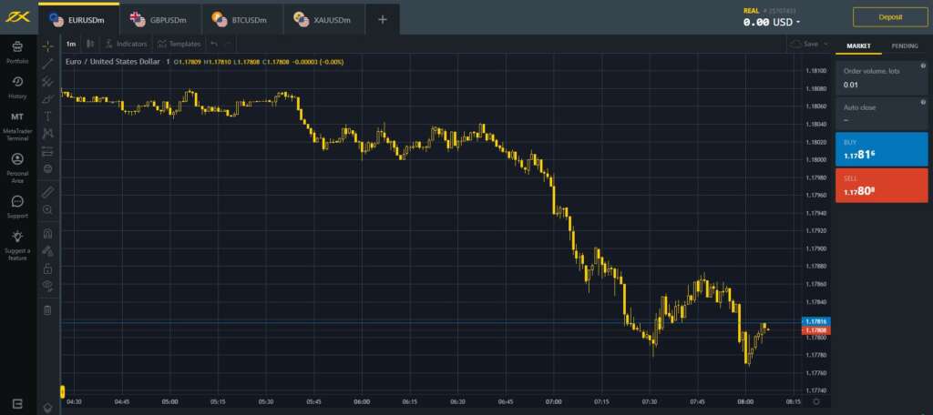Select the ruler measure tool
The width and height of the screenshot is (933, 415).
[48, 192]
